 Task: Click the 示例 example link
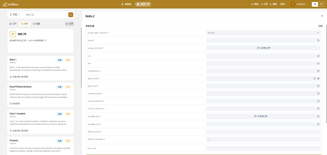320,26
